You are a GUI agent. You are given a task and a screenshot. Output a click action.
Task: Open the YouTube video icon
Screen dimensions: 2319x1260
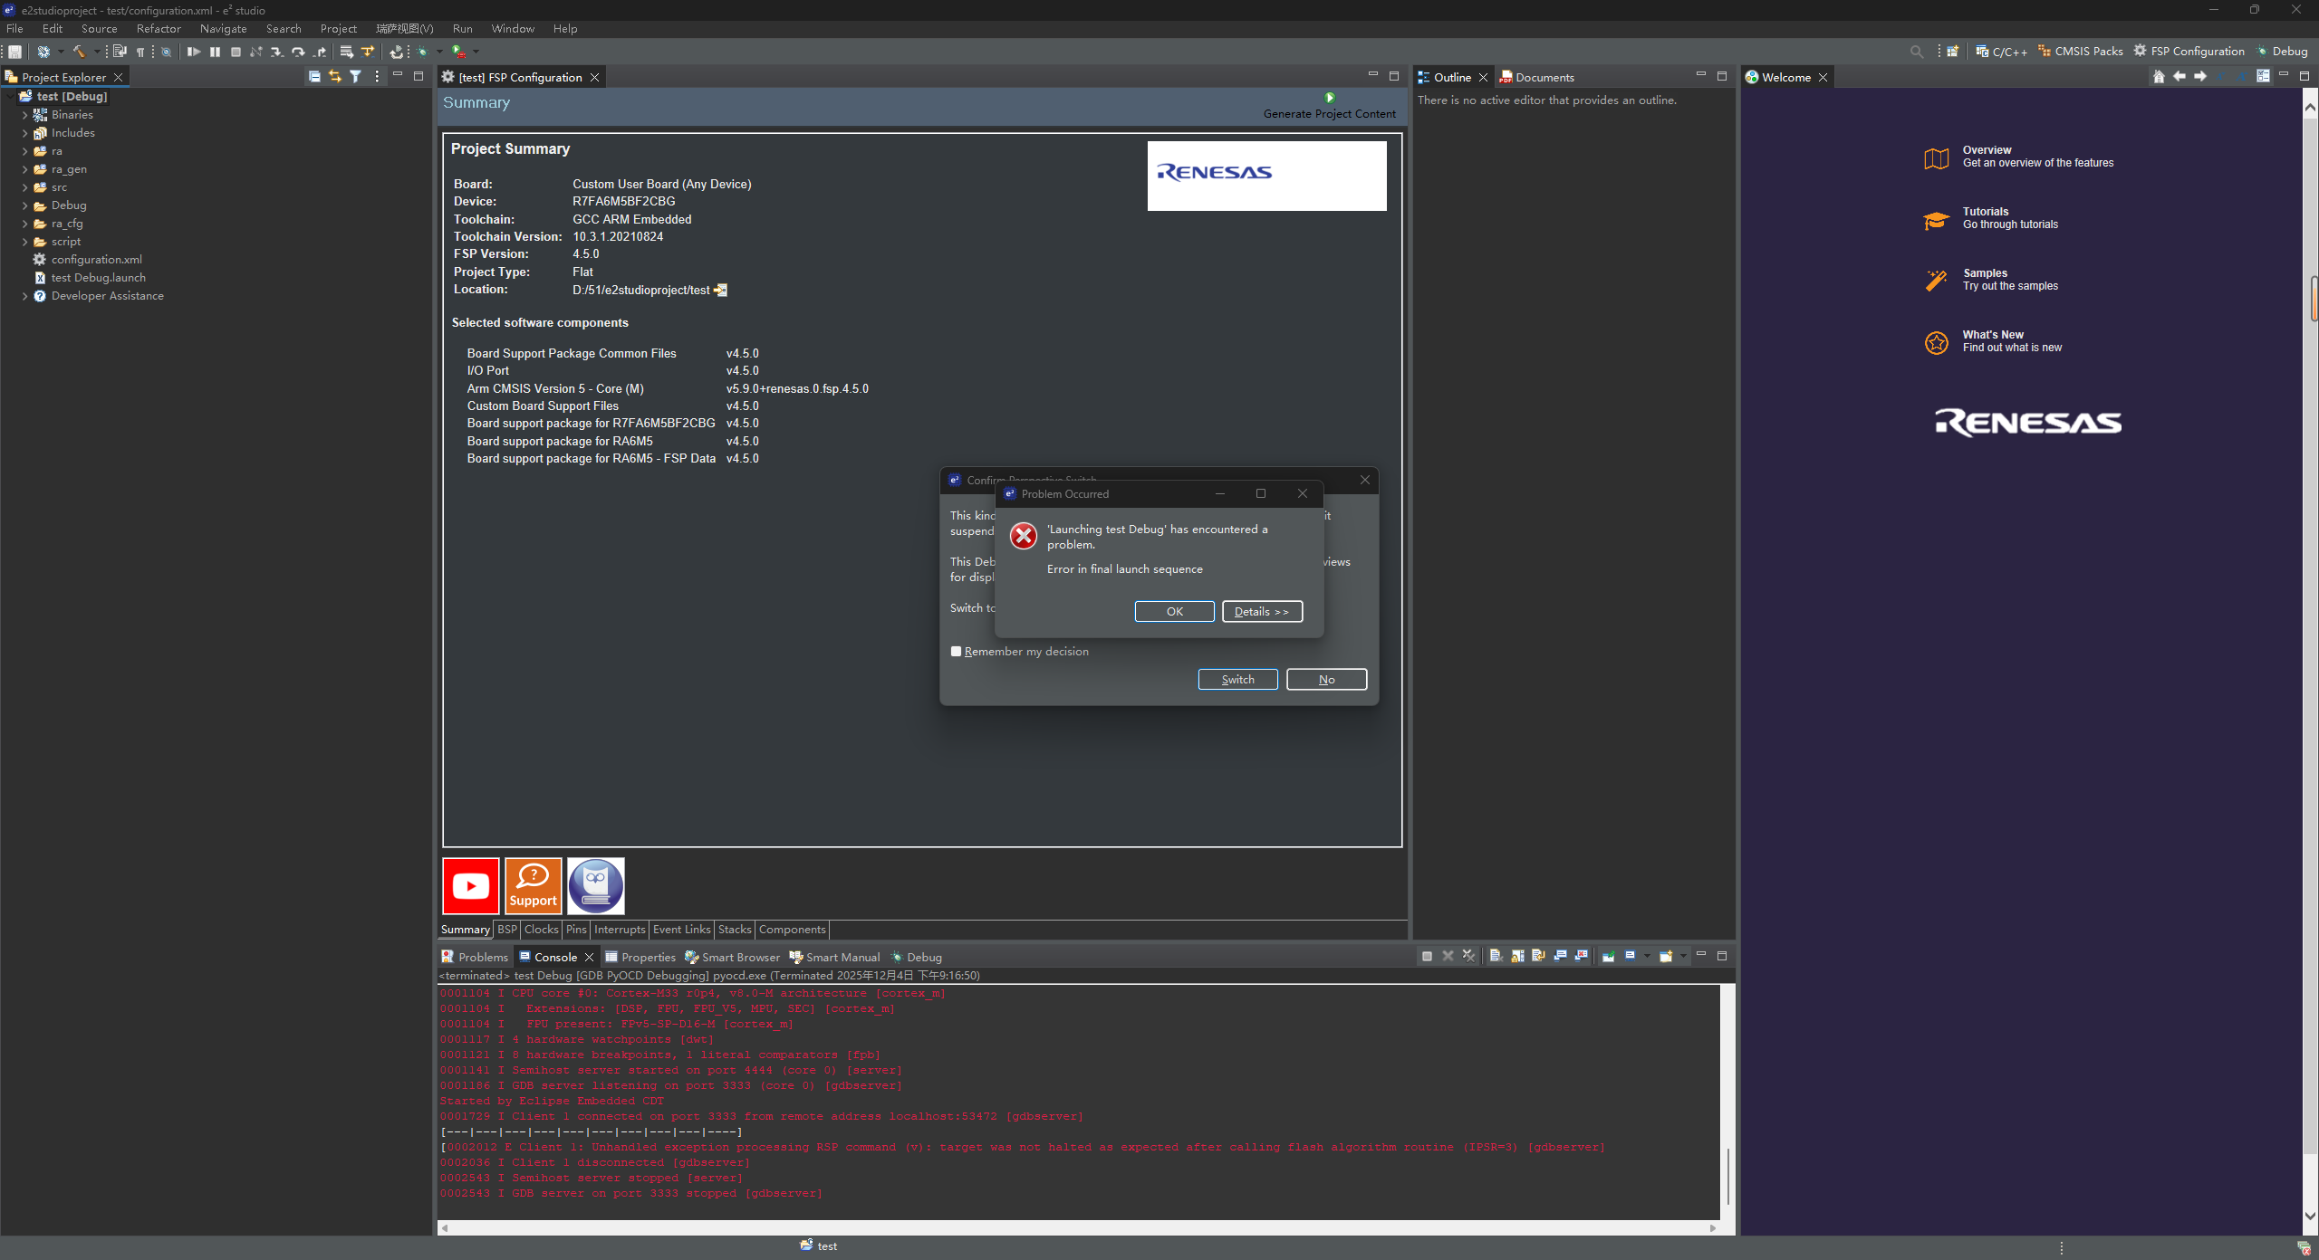pyautogui.click(x=470, y=886)
